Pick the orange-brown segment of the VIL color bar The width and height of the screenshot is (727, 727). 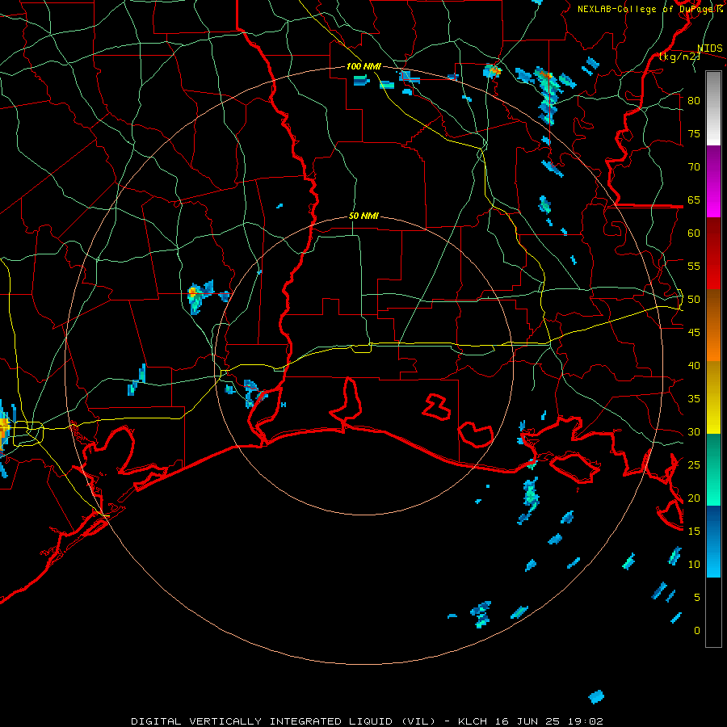click(713, 326)
